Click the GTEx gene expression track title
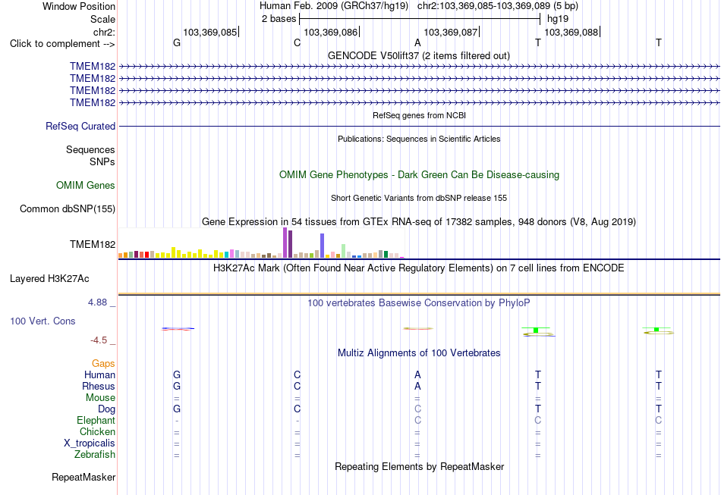721x495 pixels. [418, 222]
